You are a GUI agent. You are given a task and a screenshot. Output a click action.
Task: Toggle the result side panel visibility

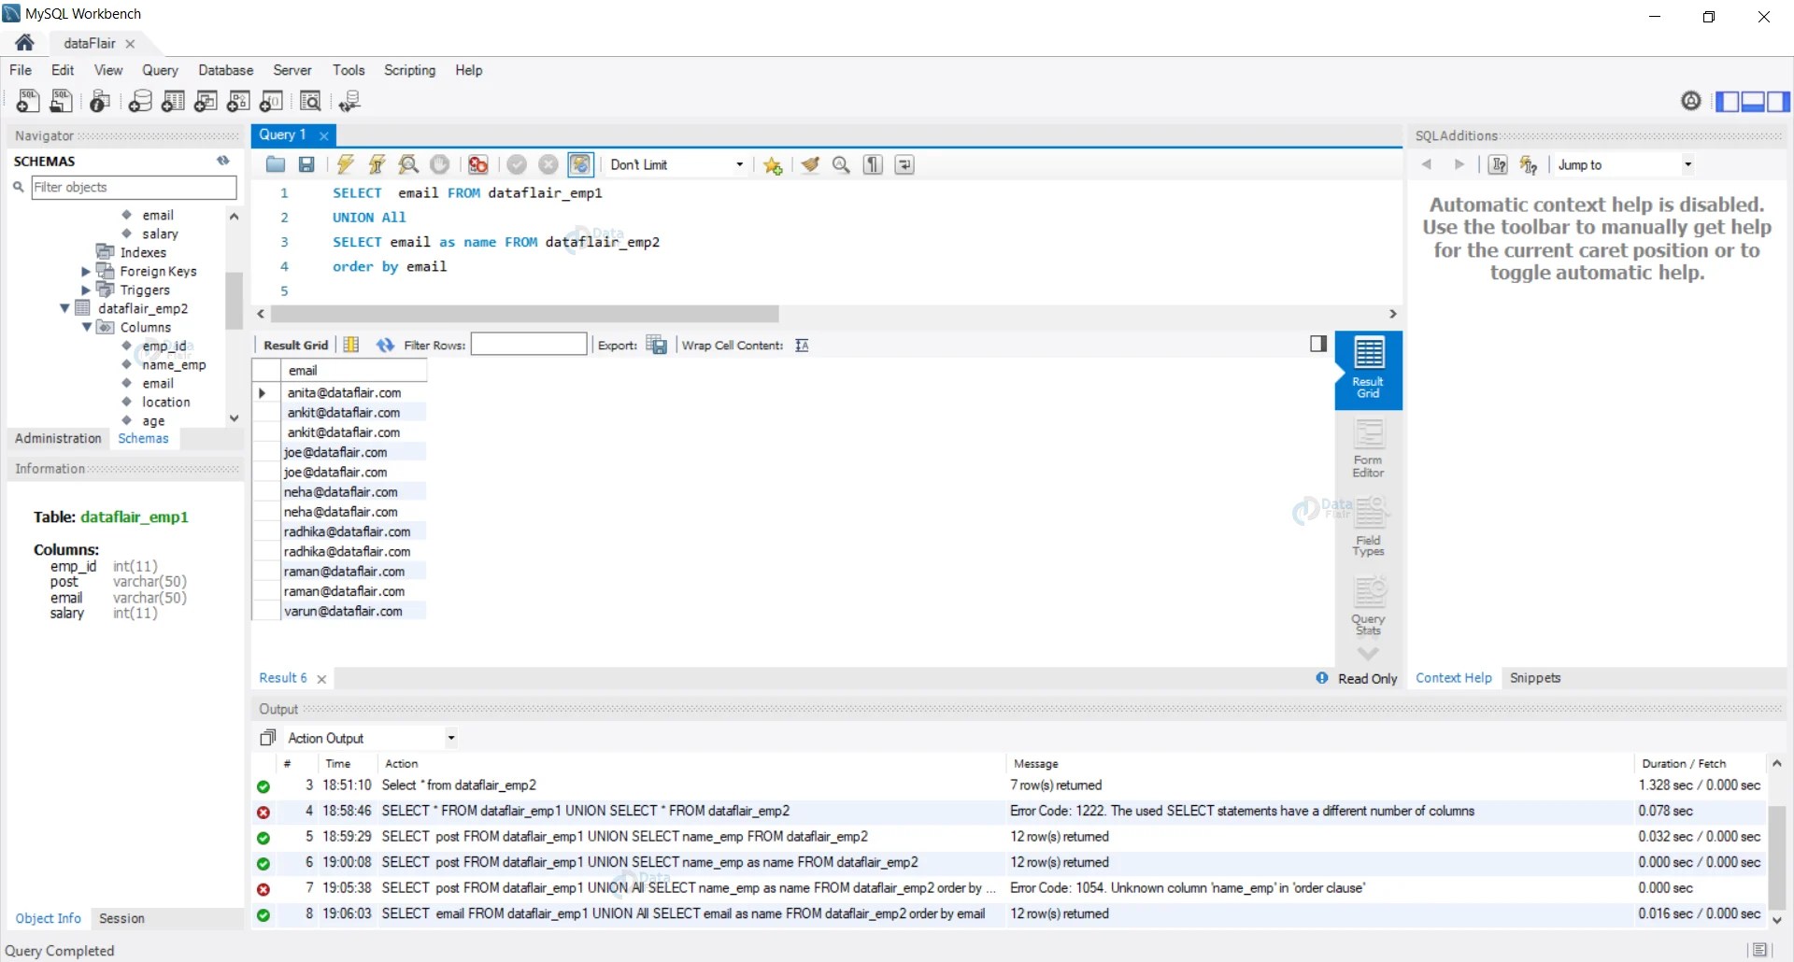click(x=1318, y=344)
